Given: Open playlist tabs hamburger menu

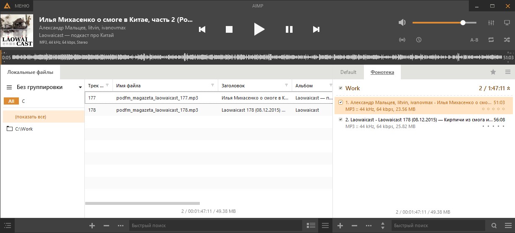Looking at the screenshot, I should 508,72.
